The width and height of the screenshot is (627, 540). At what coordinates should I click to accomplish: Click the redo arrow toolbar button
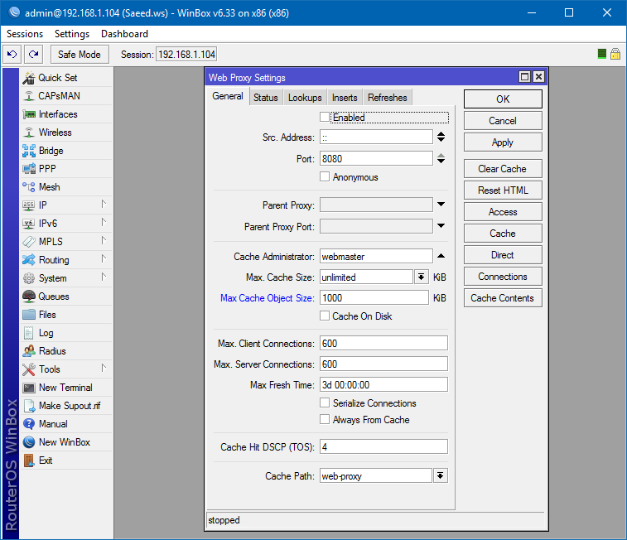click(34, 55)
